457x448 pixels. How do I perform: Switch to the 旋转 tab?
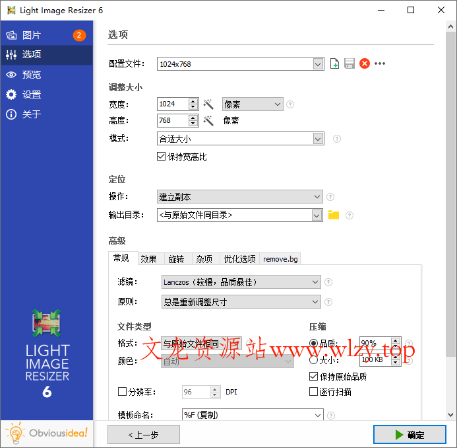[x=178, y=259]
